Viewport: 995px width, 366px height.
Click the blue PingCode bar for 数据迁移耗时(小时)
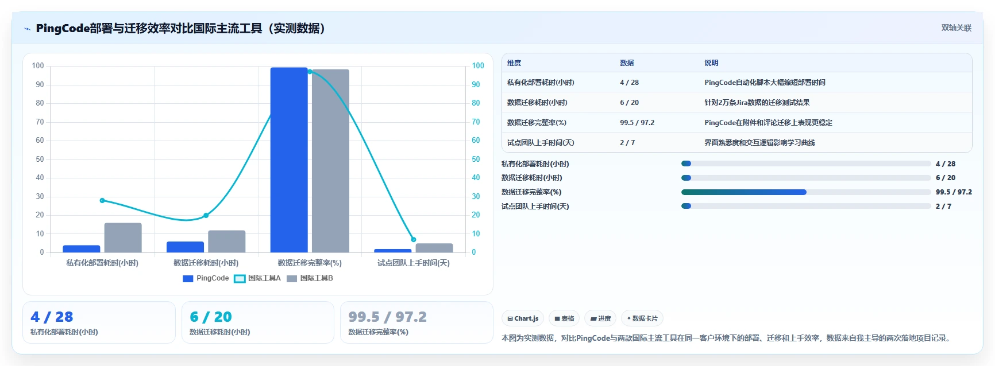tap(185, 247)
